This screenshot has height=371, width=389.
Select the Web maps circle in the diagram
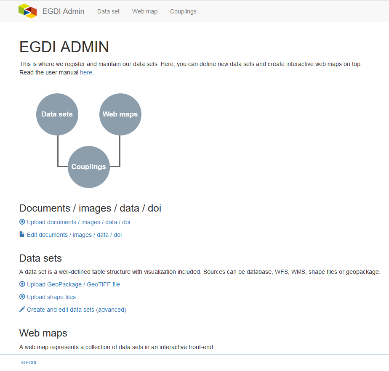click(120, 114)
